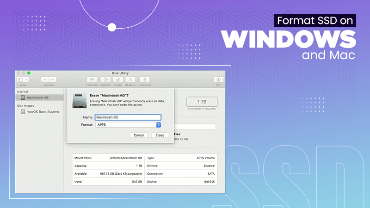Screen dimensions: 370x208
Task: Cancel the erase dialog
Action: click(139, 135)
